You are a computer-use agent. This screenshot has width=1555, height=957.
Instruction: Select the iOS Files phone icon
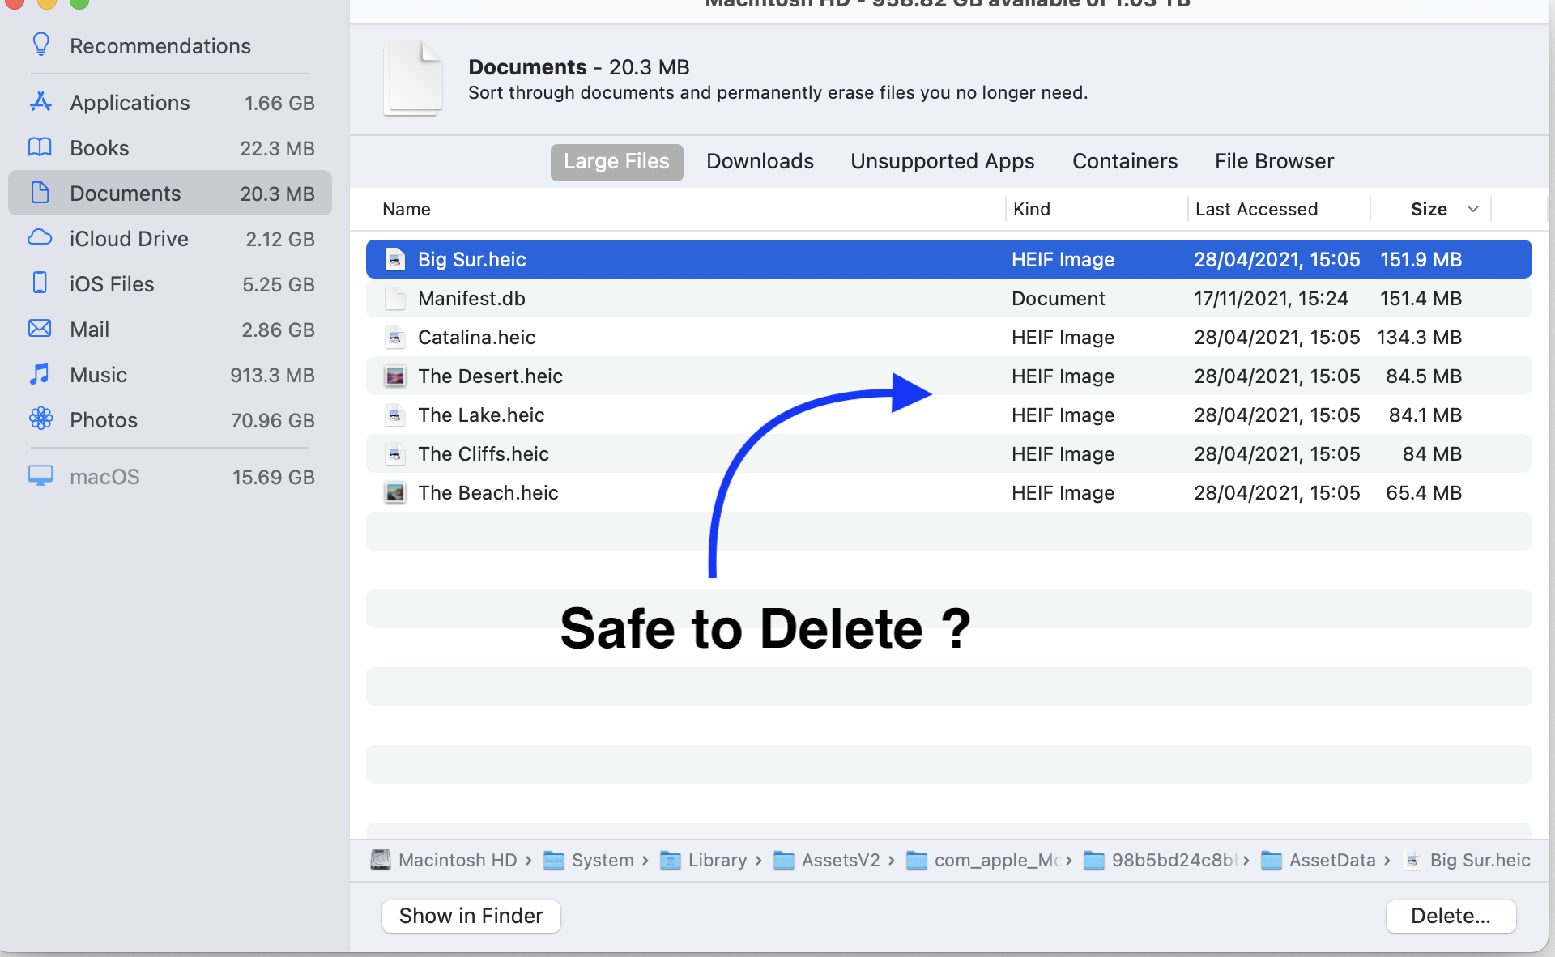[x=40, y=283]
